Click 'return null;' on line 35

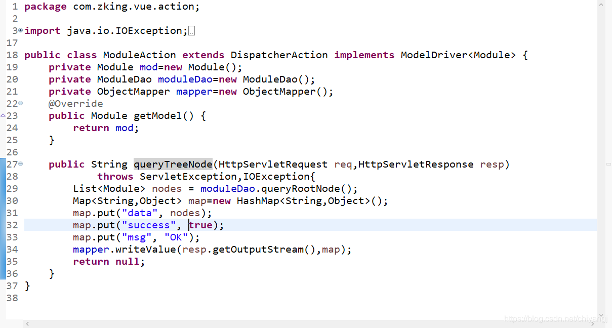109,262
